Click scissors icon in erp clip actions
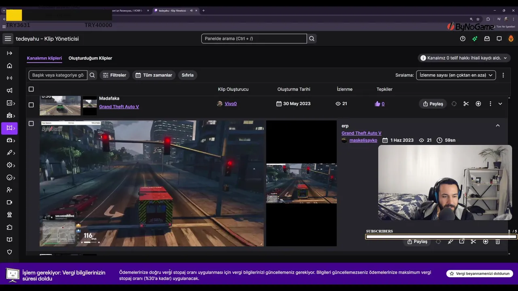518x291 pixels. pos(473,242)
